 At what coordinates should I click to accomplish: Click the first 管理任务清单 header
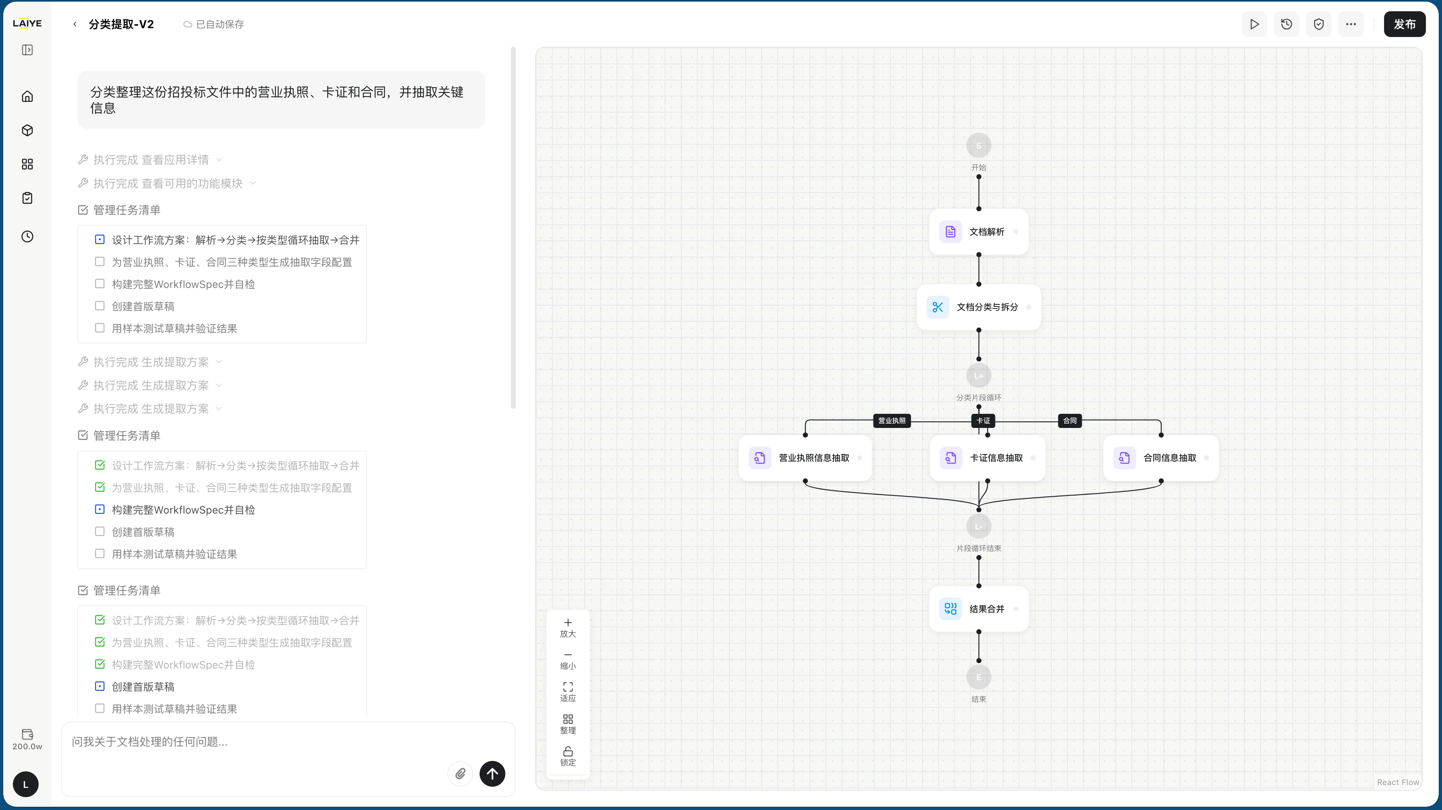(x=119, y=210)
